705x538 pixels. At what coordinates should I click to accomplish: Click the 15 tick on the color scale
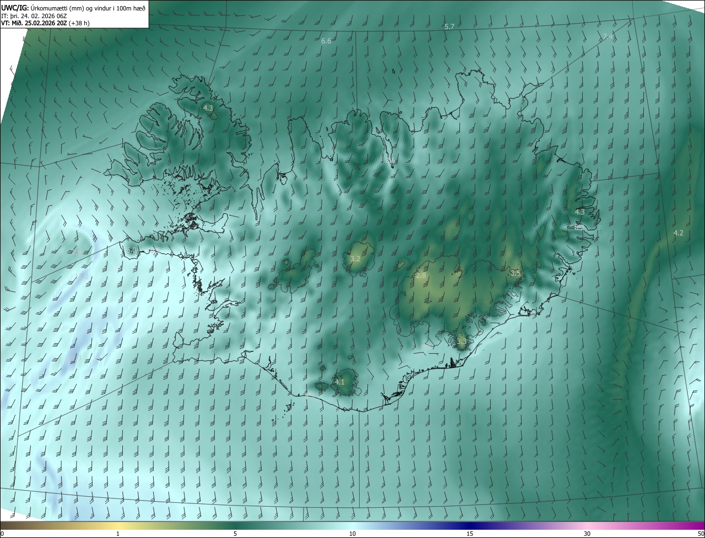470,534
